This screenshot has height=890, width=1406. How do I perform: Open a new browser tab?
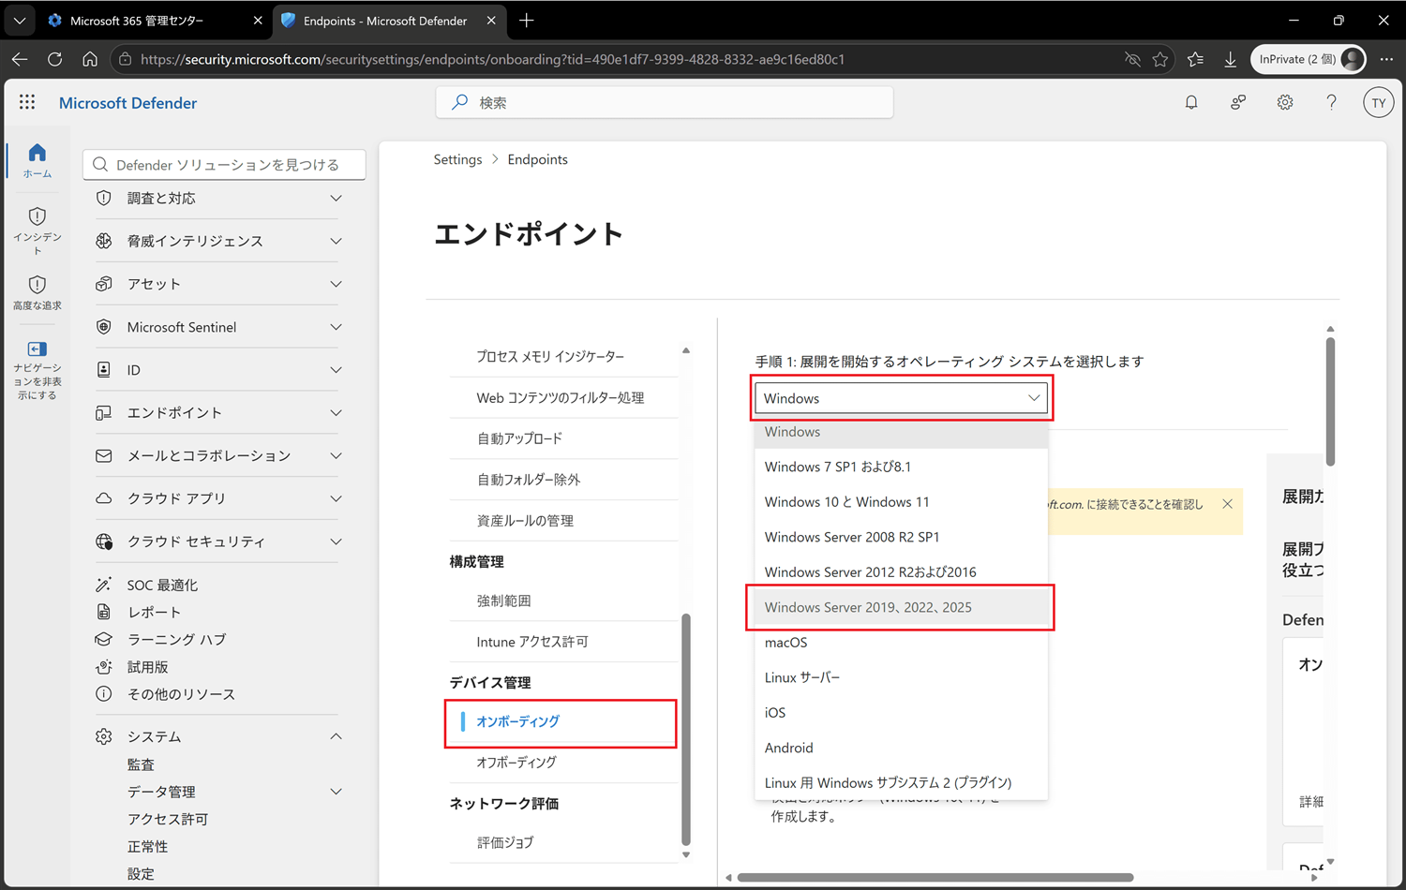tap(527, 20)
